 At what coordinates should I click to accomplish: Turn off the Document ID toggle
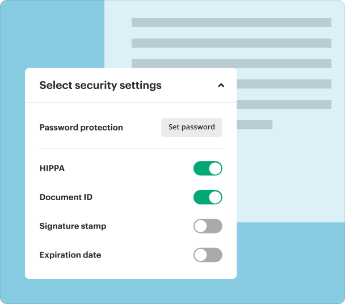click(208, 197)
